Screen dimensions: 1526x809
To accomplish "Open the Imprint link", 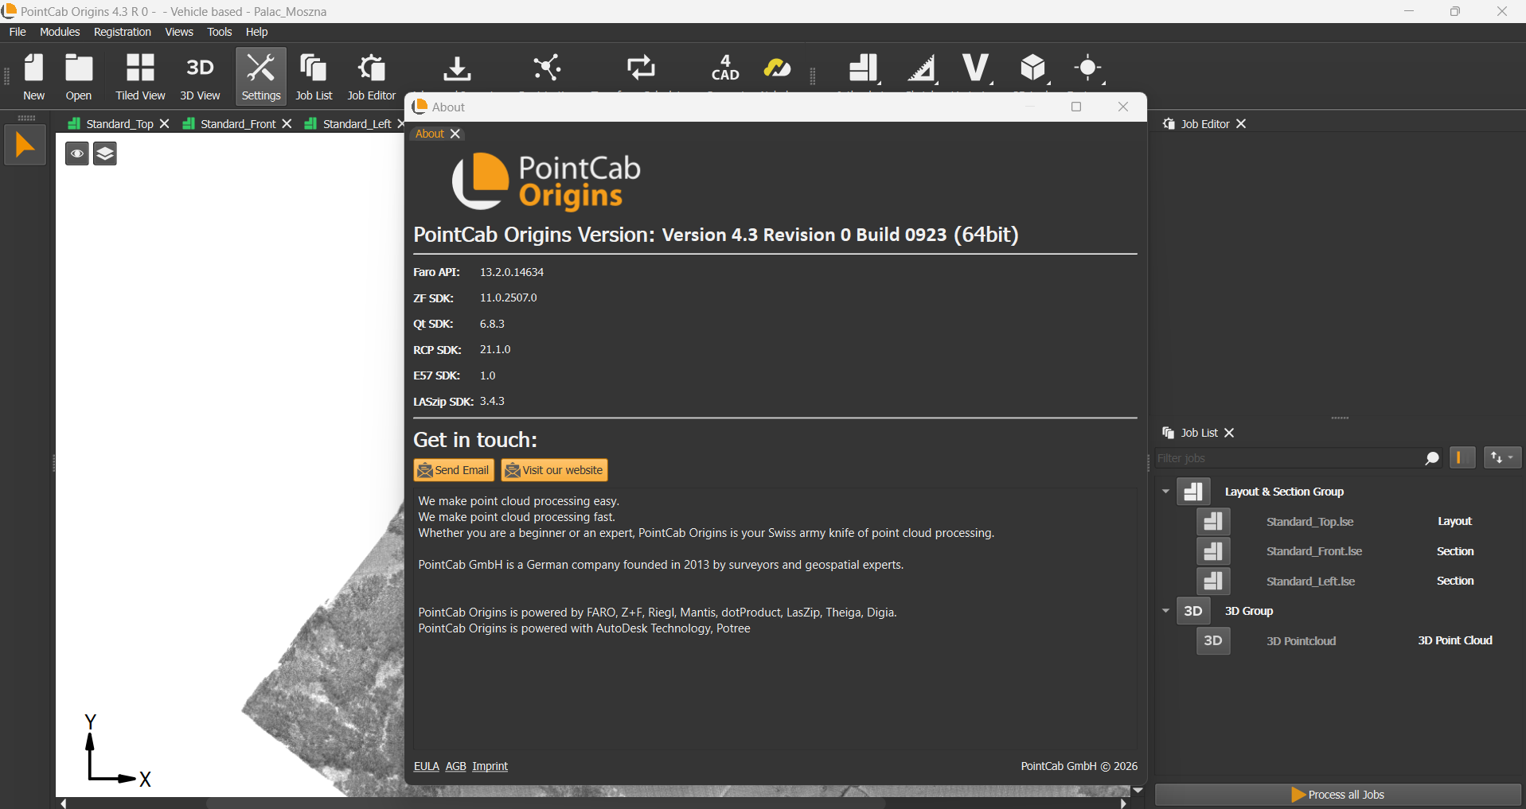I will point(490,766).
